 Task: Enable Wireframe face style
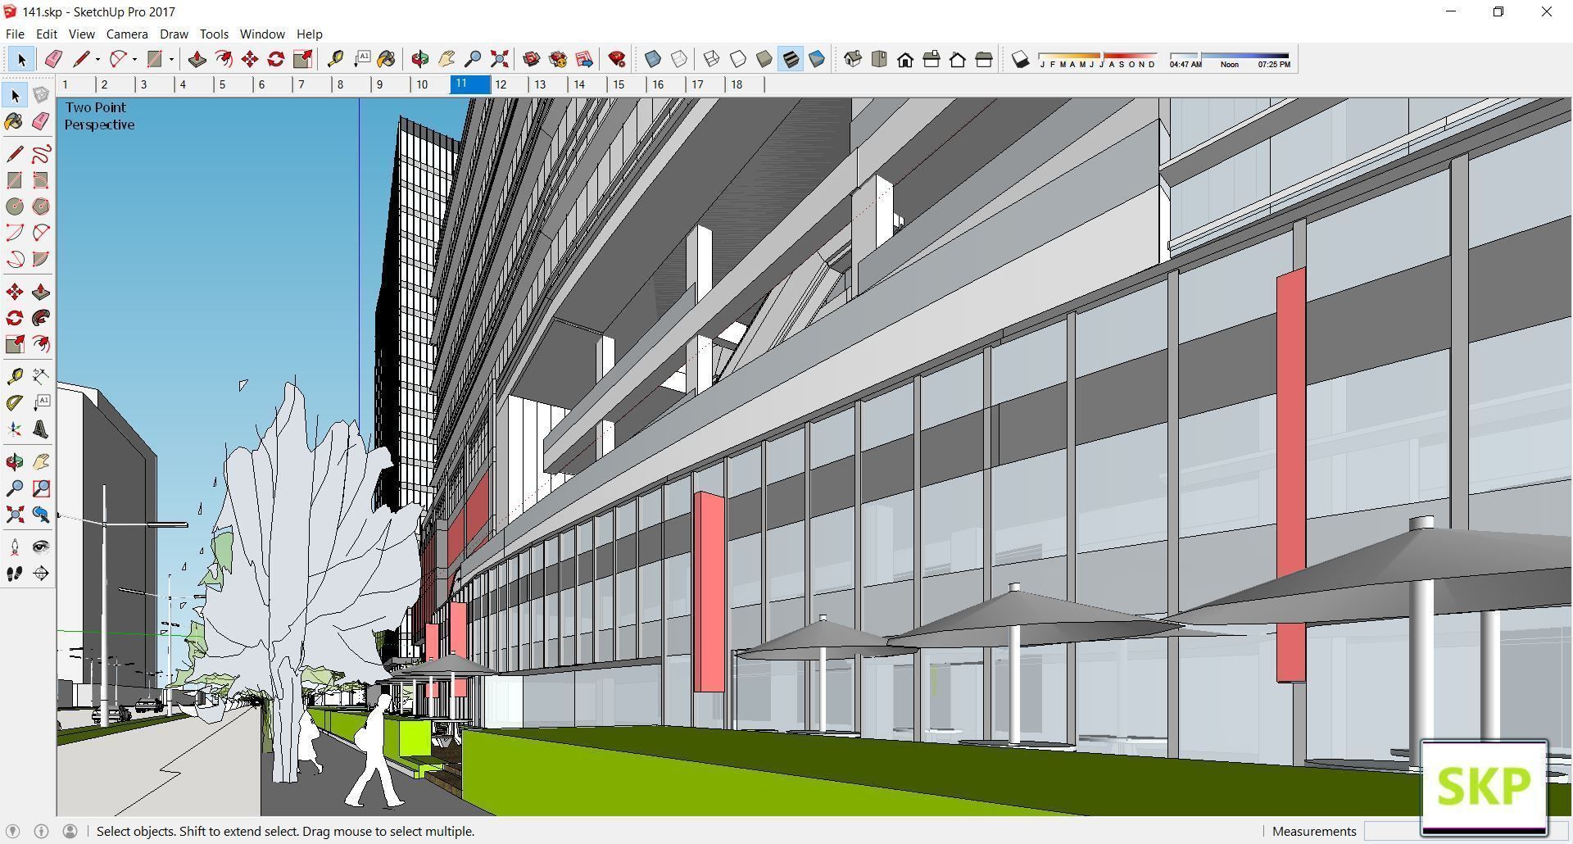(x=711, y=59)
